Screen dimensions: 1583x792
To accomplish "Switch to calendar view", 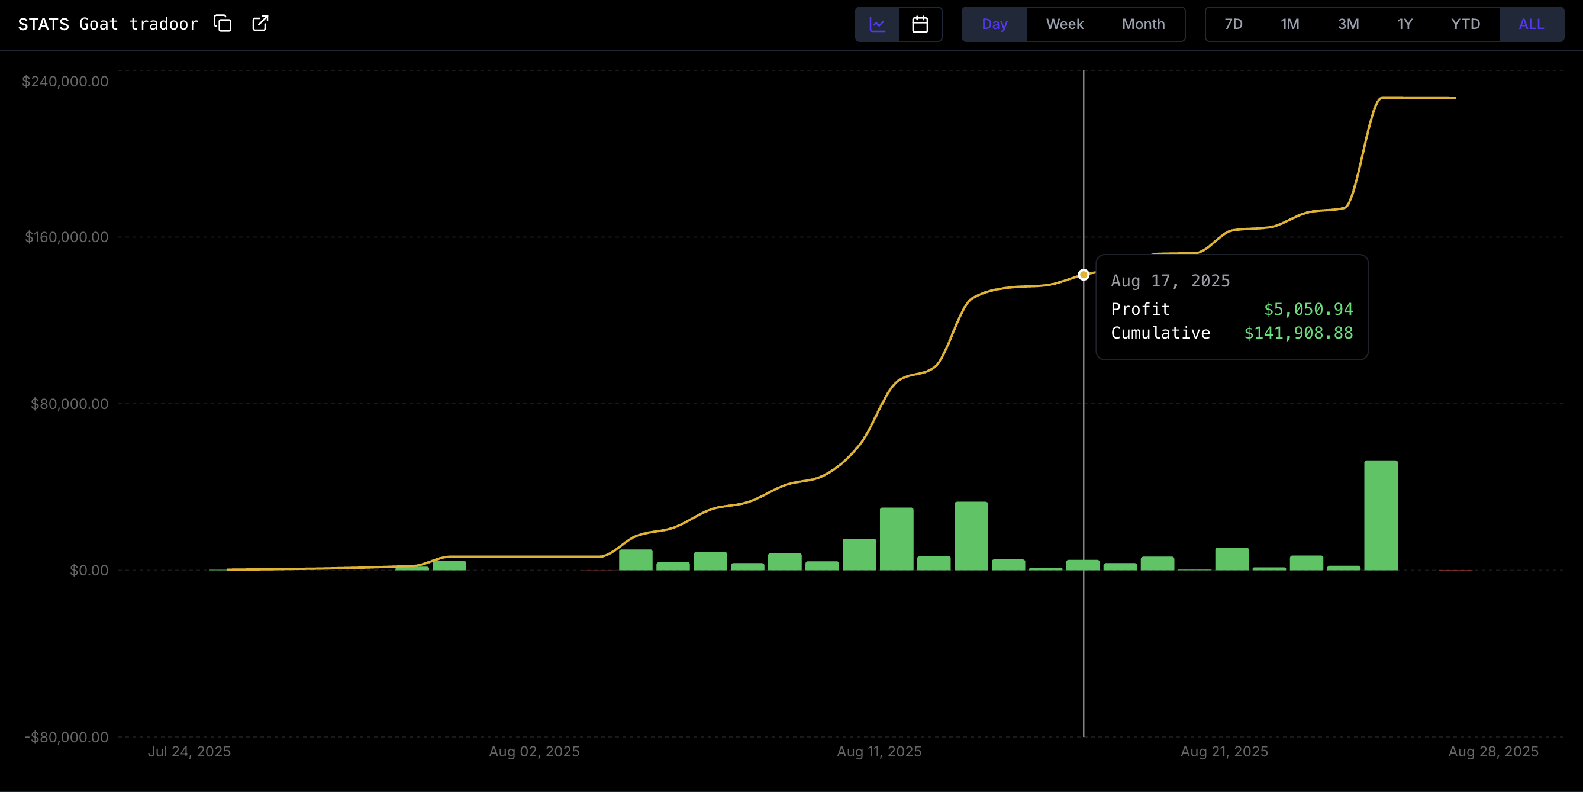I will coord(920,24).
